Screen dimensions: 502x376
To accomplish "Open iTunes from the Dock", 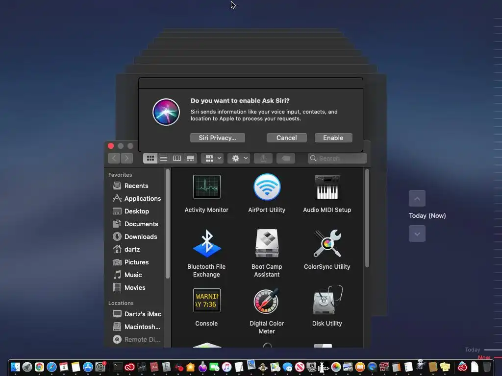I will [226, 367].
